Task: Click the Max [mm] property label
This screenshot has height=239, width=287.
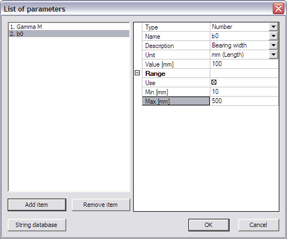Action: [176, 101]
